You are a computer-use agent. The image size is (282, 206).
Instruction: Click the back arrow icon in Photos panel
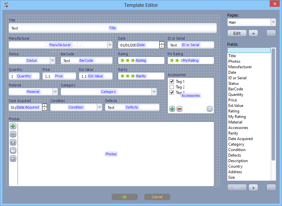click(13, 159)
